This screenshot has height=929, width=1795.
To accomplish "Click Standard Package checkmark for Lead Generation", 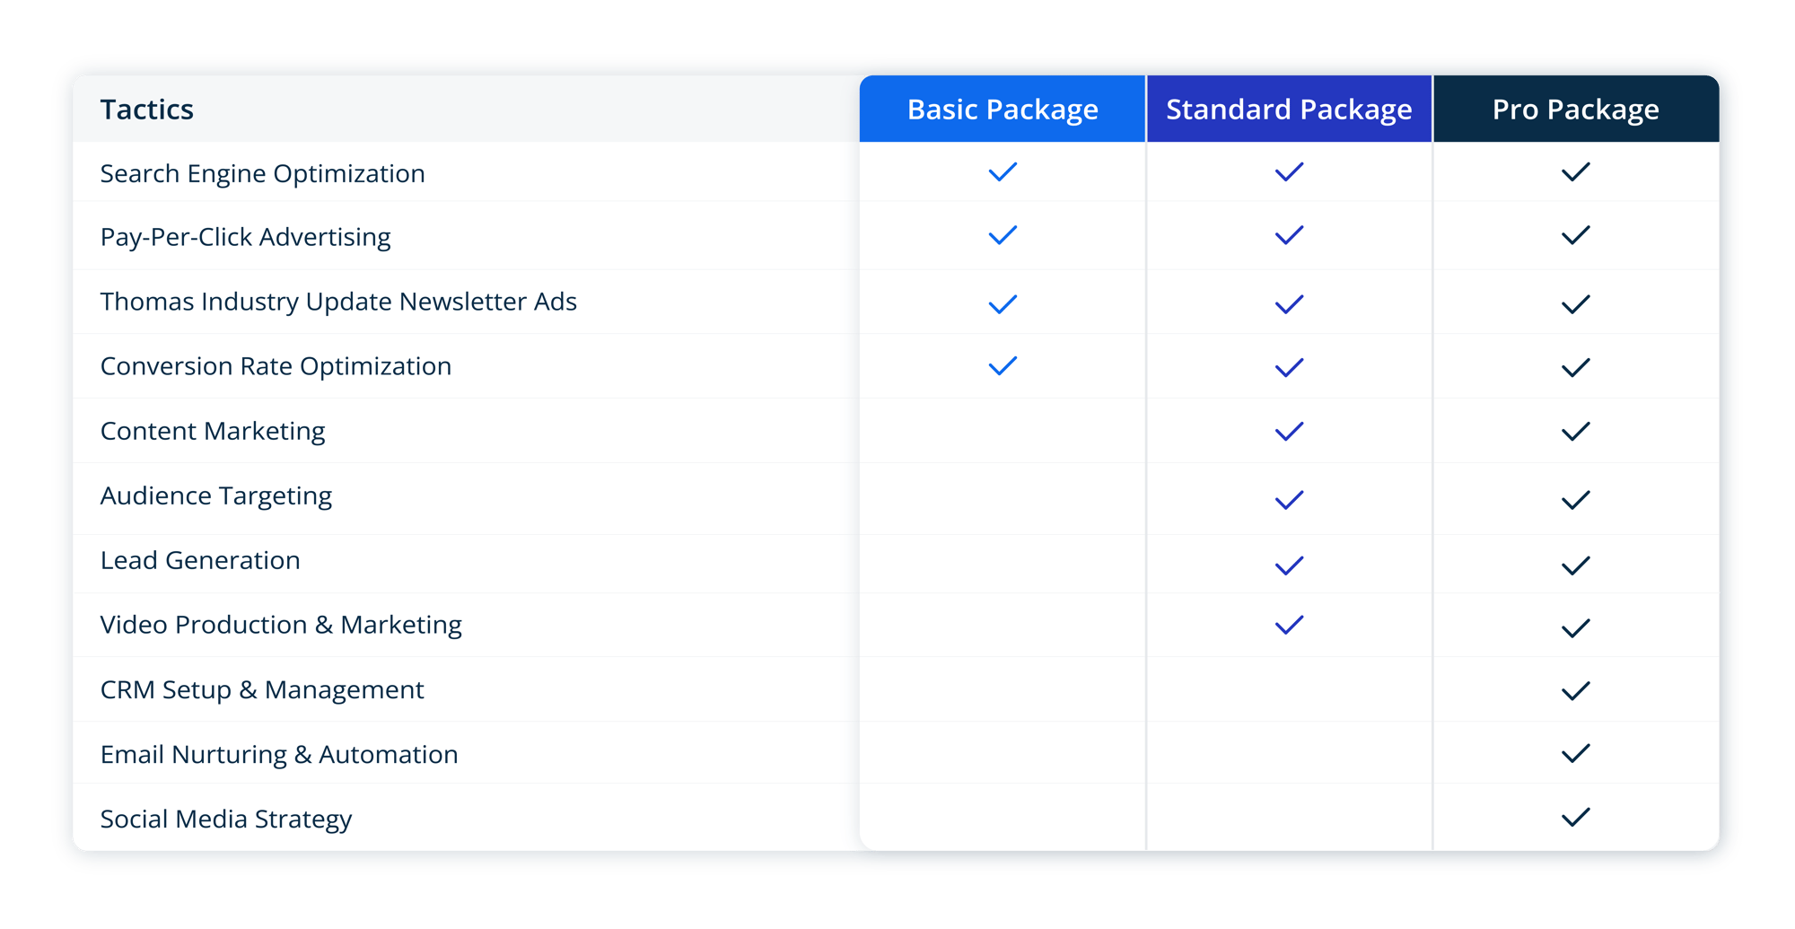I will pyautogui.click(x=1289, y=565).
